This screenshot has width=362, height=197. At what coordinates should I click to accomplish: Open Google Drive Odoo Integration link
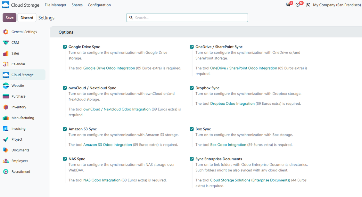pyautogui.click(x=109, y=68)
